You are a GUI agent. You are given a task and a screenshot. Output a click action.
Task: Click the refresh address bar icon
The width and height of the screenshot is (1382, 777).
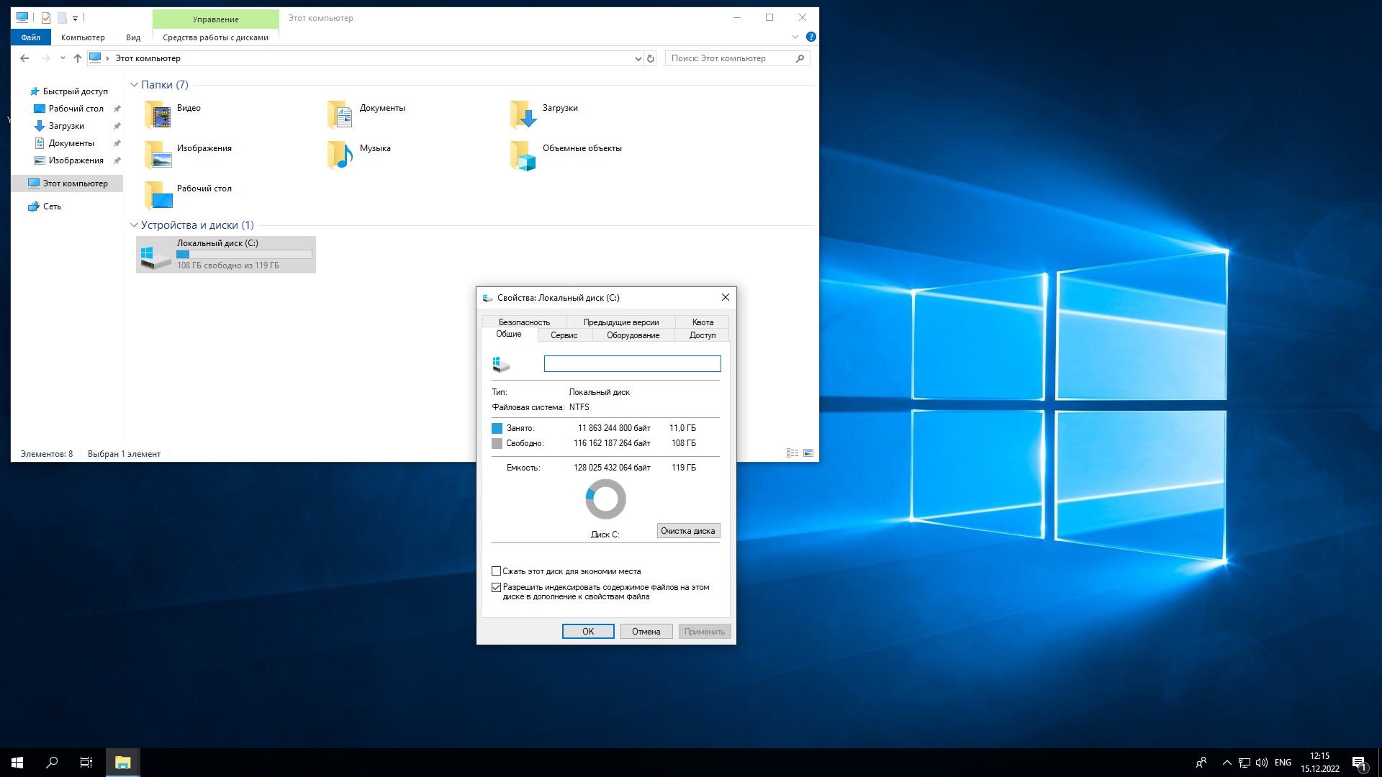coord(651,58)
